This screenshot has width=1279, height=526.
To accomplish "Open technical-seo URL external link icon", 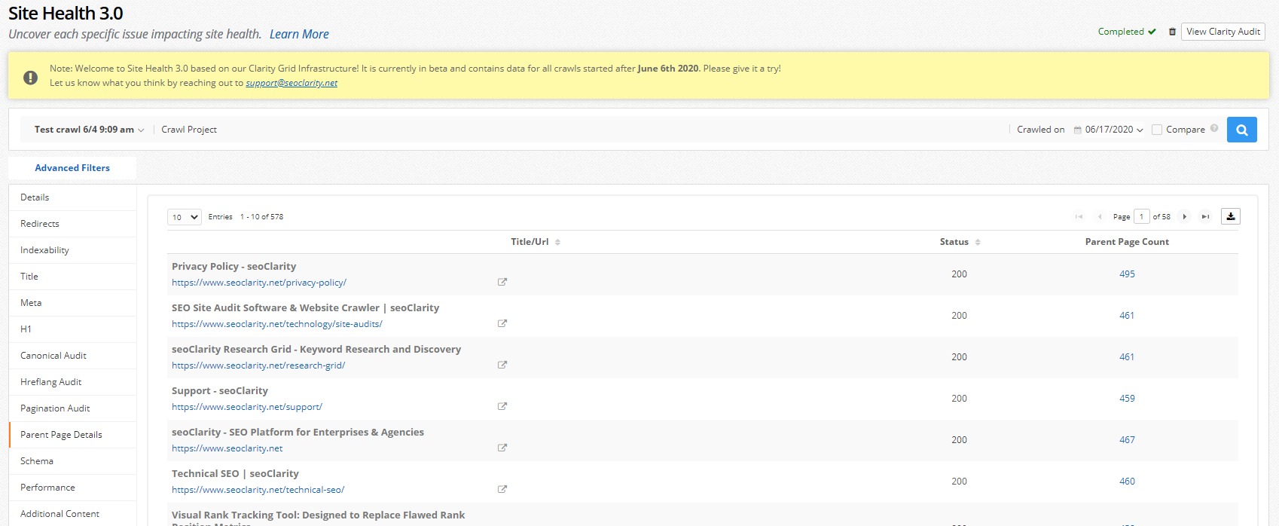I will point(502,489).
